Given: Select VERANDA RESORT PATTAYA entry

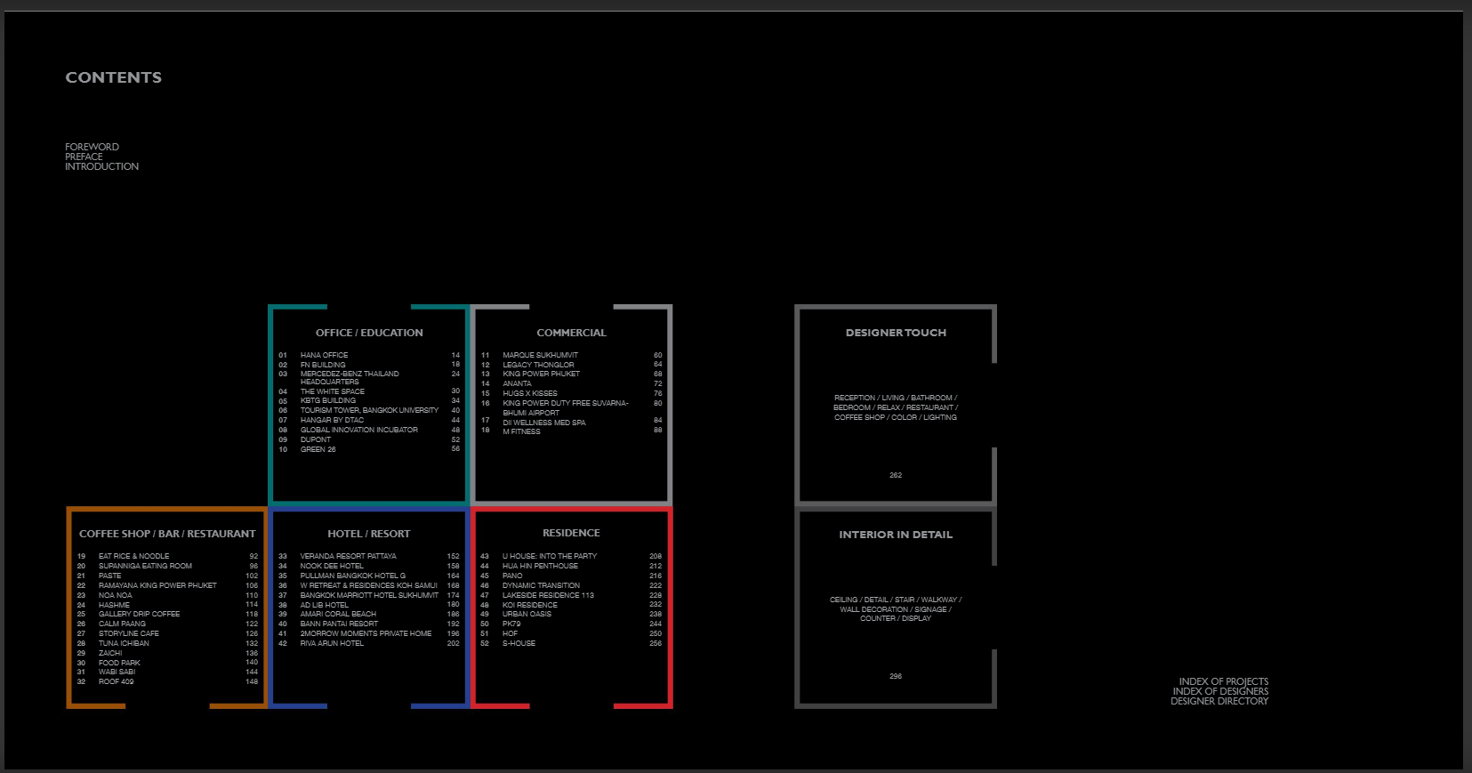Looking at the screenshot, I should 349,556.
